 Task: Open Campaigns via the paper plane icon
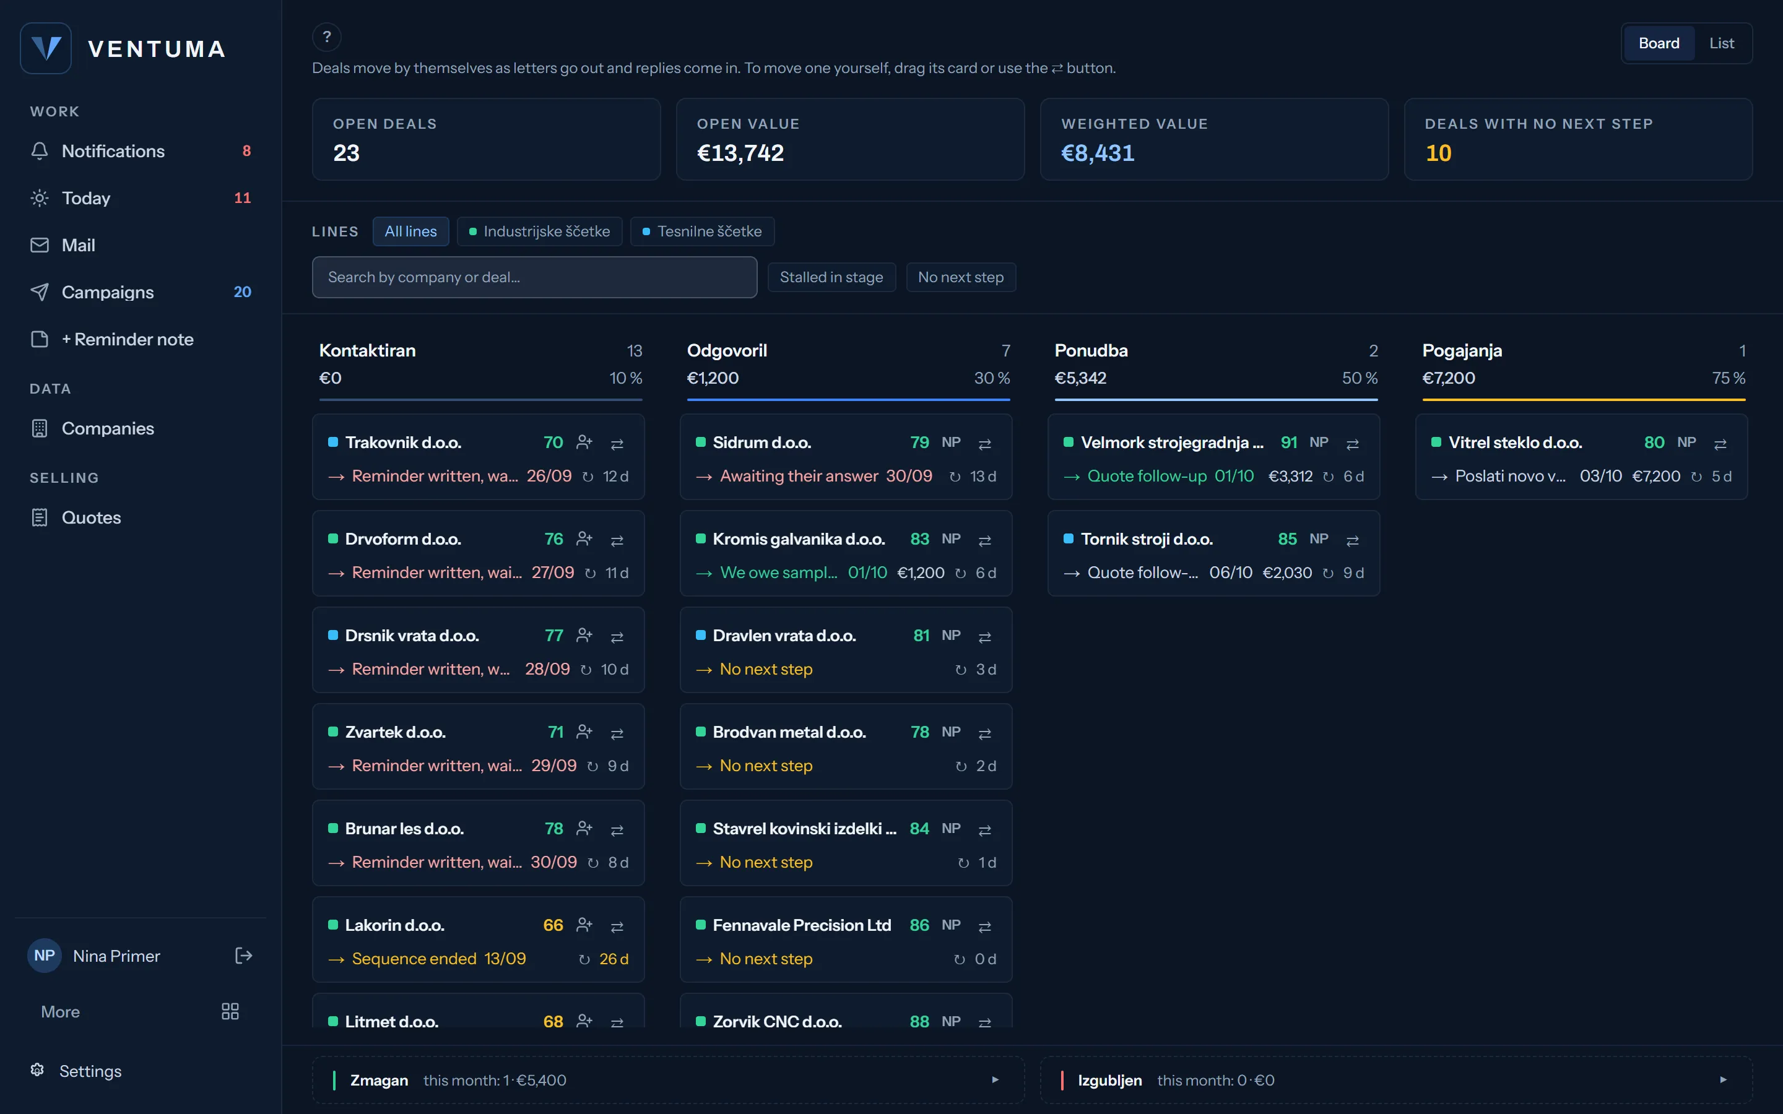pyautogui.click(x=40, y=293)
